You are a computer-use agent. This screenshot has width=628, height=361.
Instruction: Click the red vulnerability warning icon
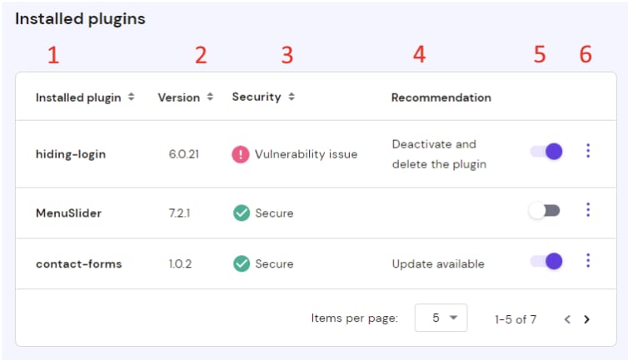pyautogui.click(x=241, y=154)
